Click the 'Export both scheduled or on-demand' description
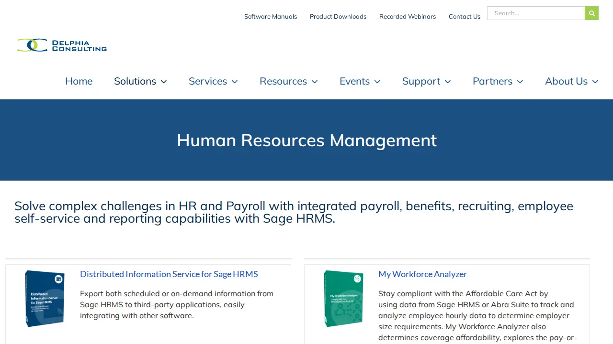Image resolution: width=613 pixels, height=344 pixels. 177,305
